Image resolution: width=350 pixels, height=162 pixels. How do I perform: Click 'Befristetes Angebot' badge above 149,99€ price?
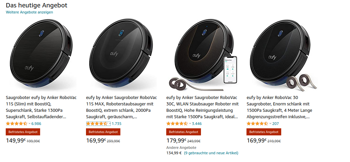(23, 132)
